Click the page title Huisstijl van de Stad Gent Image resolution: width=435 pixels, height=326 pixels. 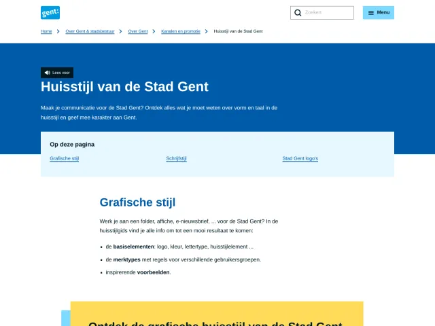[x=124, y=86]
